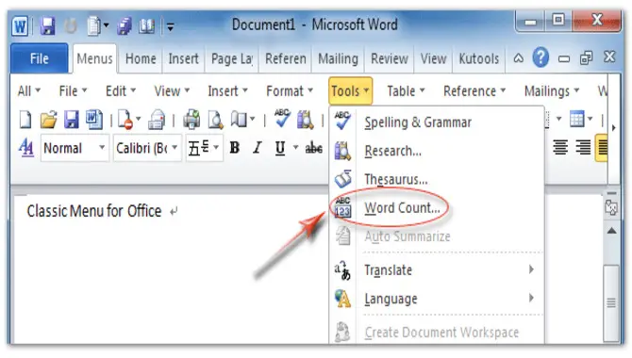Click the Research books toolbar icon
Image resolution: width=632 pixels, height=358 pixels.
tap(305, 120)
